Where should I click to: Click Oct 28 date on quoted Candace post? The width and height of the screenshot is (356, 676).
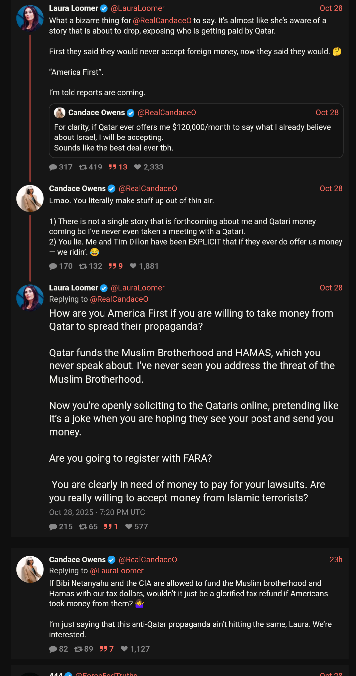point(327,113)
